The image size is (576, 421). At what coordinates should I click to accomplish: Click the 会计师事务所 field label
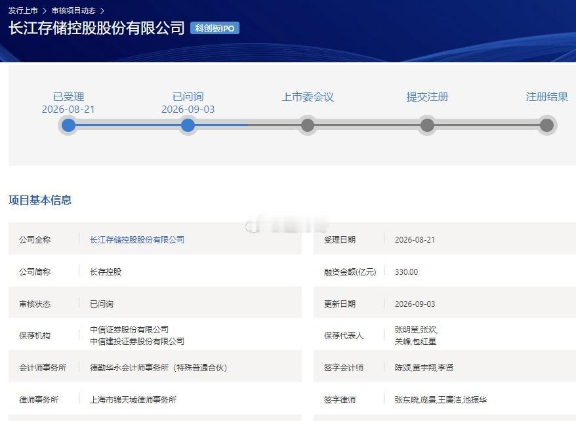click(43, 367)
